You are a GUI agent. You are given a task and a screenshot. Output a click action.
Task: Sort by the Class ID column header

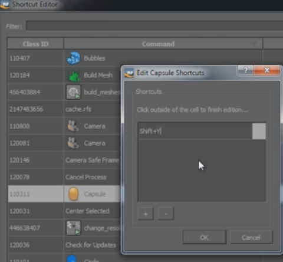coord(35,44)
